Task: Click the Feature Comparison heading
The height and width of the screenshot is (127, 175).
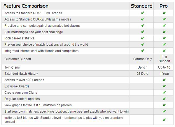Action: coord(26,6)
